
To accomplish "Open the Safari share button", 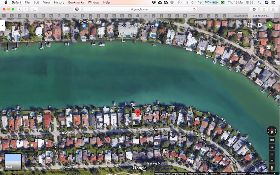I will point(264,9).
